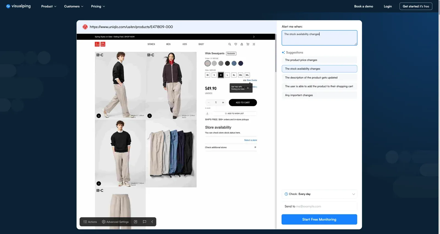Viewport: 440px width, 234px height.
Task: Click the Uniqlo logo in the page preview
Action: pyautogui.click(x=100, y=44)
